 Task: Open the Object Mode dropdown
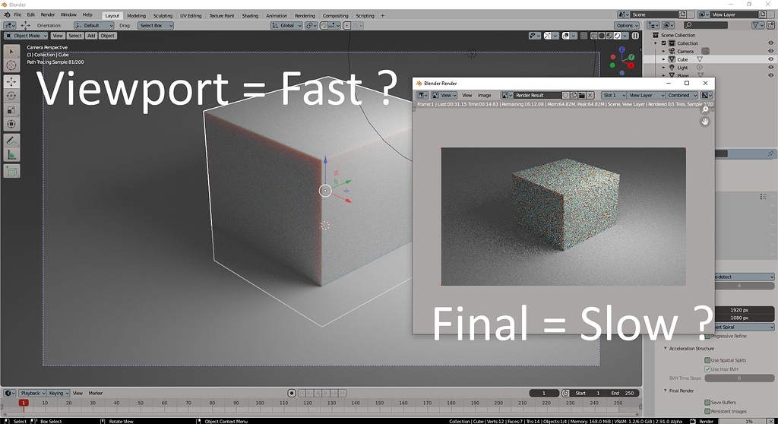point(27,36)
